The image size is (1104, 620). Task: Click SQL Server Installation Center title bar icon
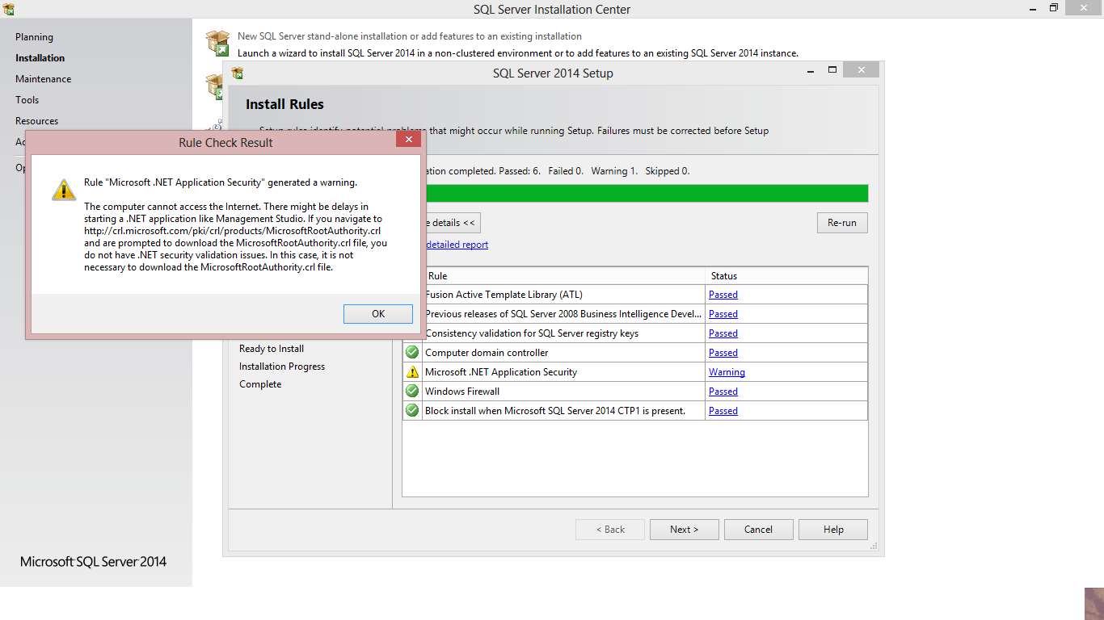coord(9,9)
